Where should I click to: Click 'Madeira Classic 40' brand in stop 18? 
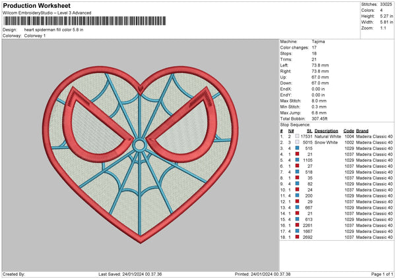(x=374, y=237)
